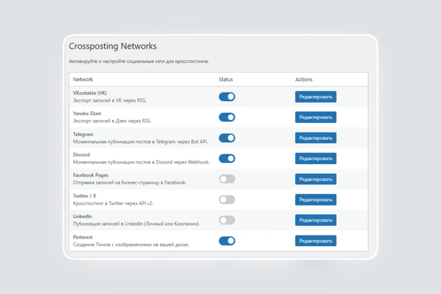Select the Yandex Dzen network name
This screenshot has width=441, height=294.
pos(87,114)
